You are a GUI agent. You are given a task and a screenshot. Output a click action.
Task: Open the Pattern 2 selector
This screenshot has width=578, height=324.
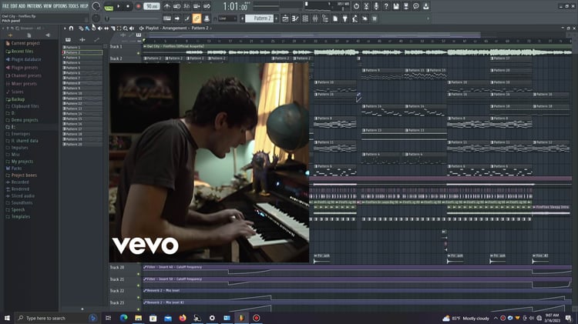[x=259, y=18]
